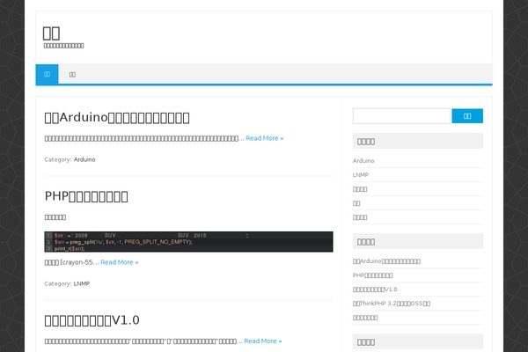528x352 pixels.
Task: Open the PHP entry in sidebar recent posts
Action: [x=373, y=275]
